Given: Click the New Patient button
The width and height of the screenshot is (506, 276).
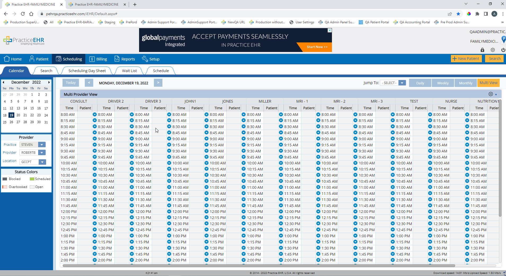Looking at the screenshot, I should (466, 59).
